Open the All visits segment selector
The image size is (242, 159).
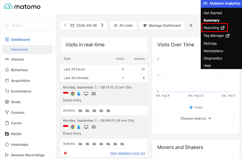(x=123, y=26)
